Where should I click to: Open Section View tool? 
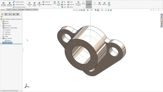pos(81,10)
